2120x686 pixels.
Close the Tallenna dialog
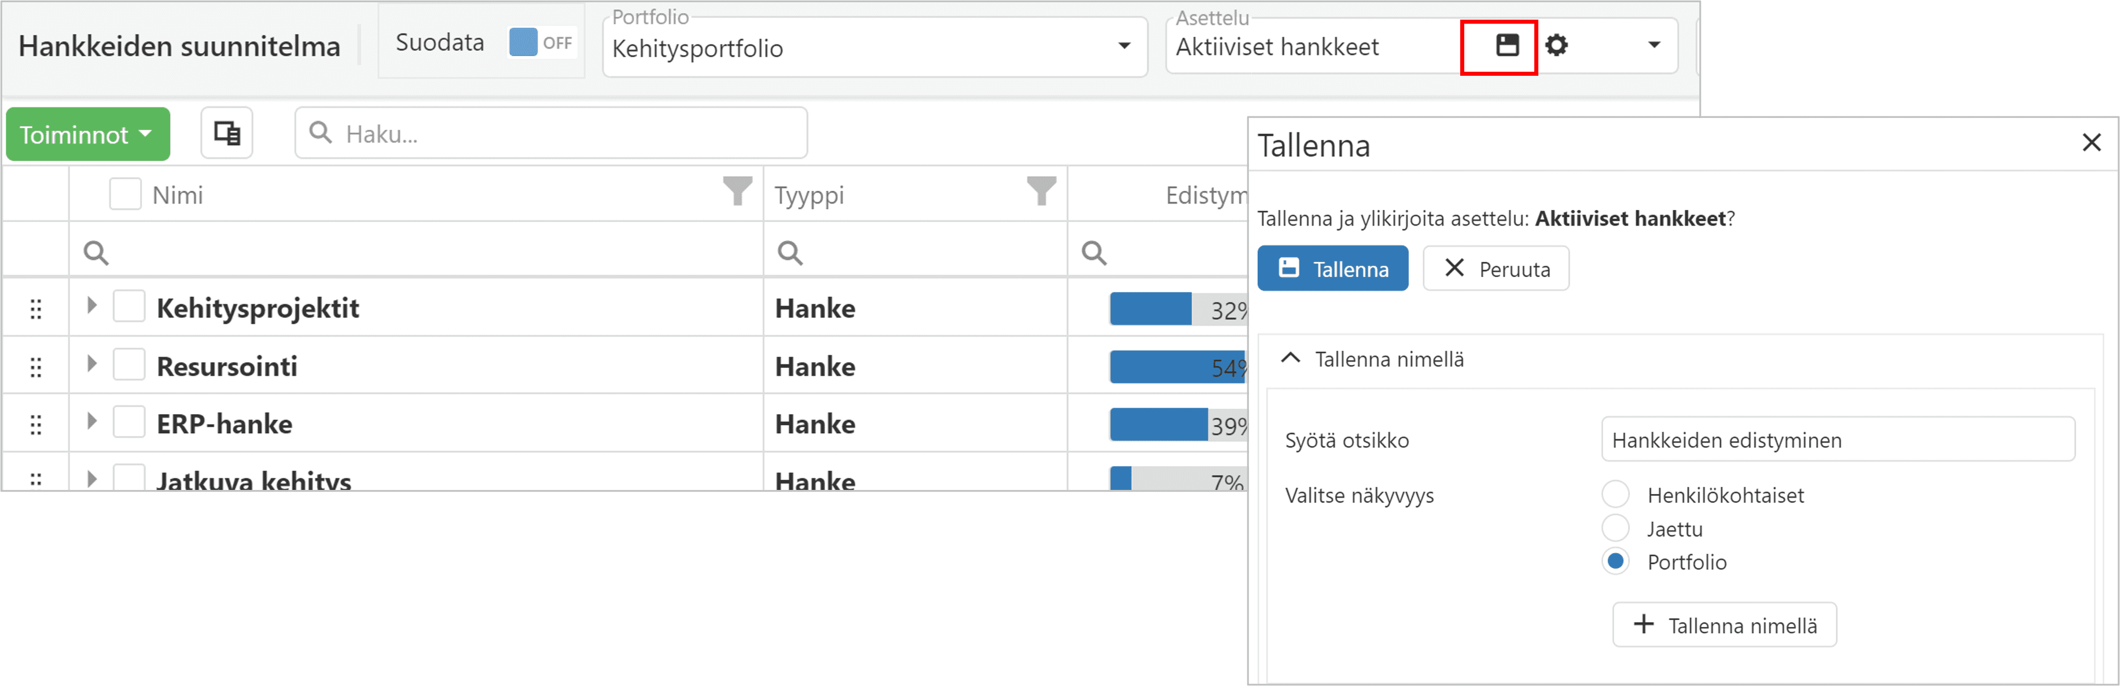(x=2091, y=143)
